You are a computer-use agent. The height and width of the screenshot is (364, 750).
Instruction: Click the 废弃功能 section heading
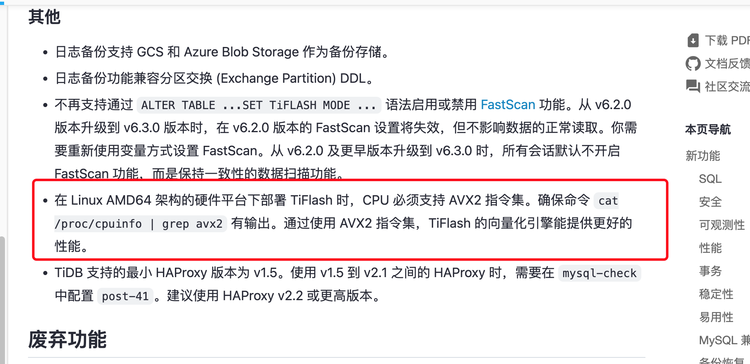[68, 340]
